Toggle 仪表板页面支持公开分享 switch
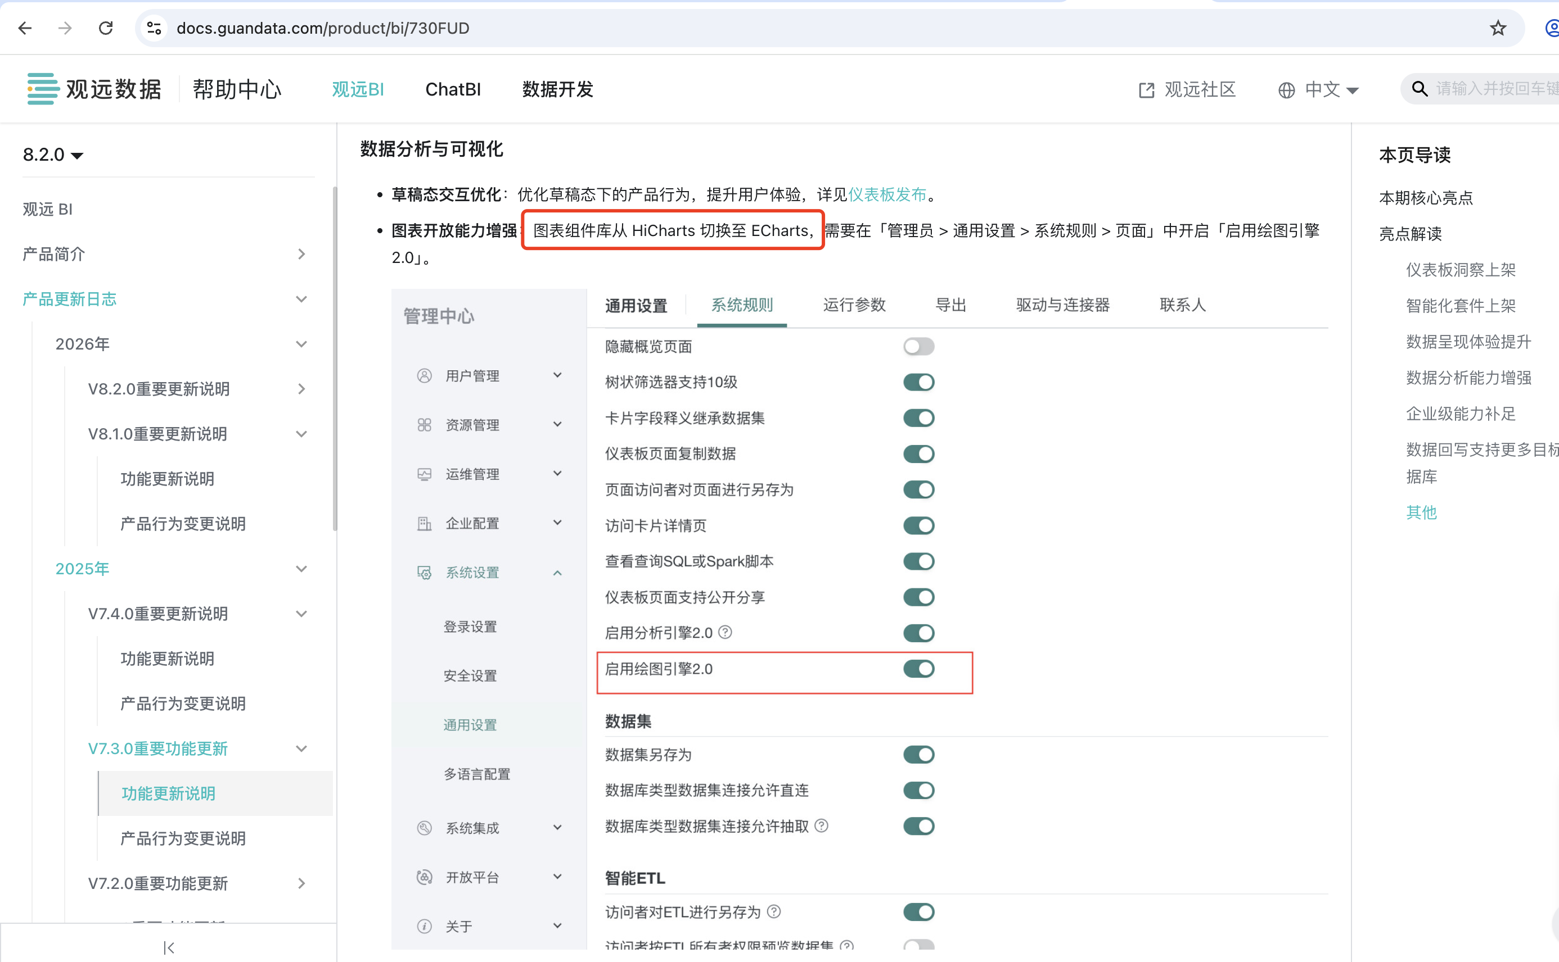1559x962 pixels. pos(918,597)
